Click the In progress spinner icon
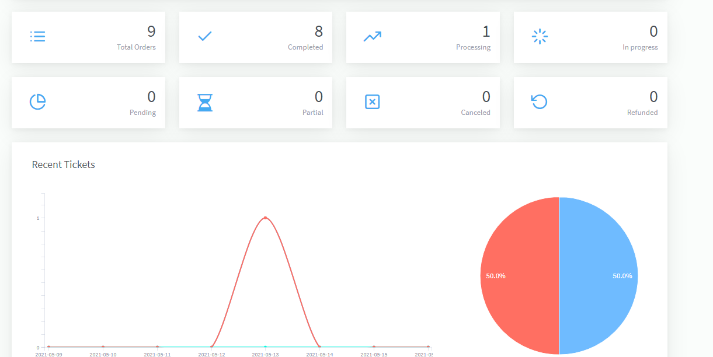Image resolution: width=713 pixels, height=357 pixels. (540, 37)
